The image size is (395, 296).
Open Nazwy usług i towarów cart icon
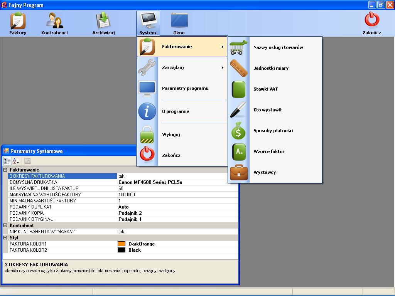coord(239,47)
